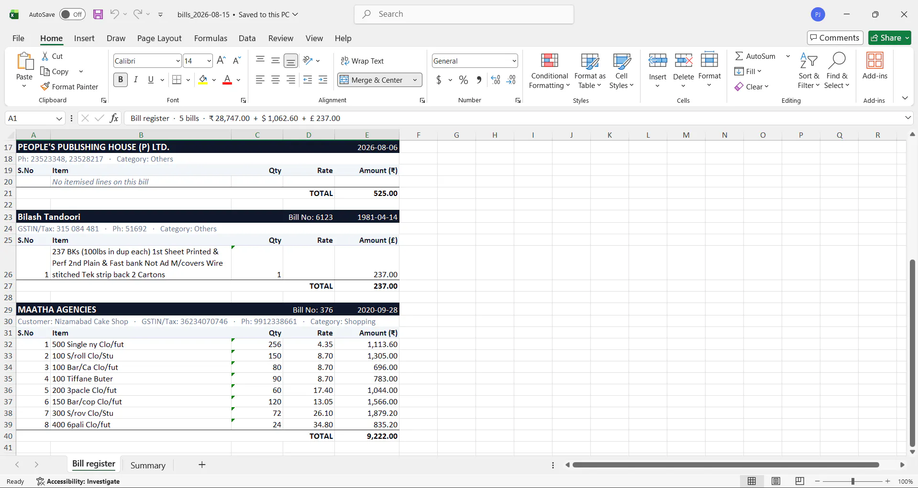Open Sort & Filter menu
Image resolution: width=918 pixels, height=488 pixels.
[x=808, y=71]
